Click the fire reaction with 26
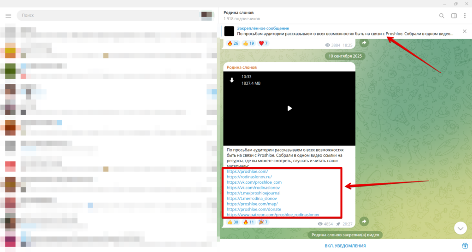The image size is (472, 252). [233, 43]
